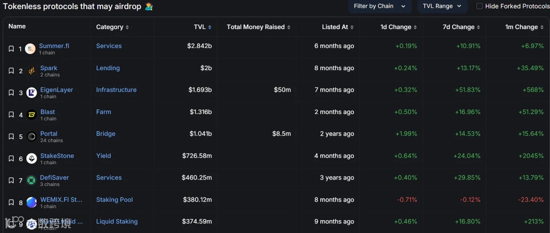Sort by the 7d Change column header
This screenshot has width=550, height=233.
461,27
